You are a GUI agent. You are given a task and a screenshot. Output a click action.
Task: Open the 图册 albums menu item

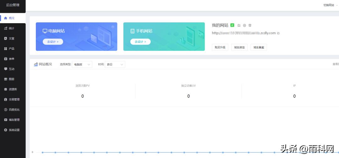[x=13, y=79]
